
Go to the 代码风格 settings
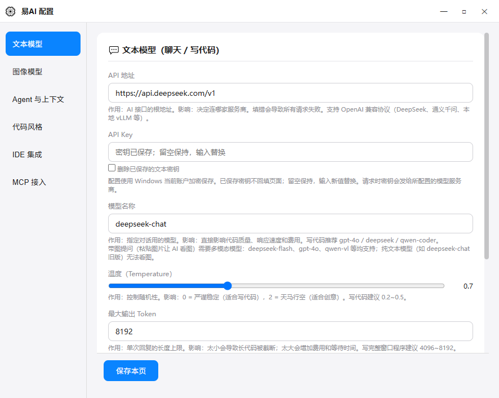click(x=43, y=127)
